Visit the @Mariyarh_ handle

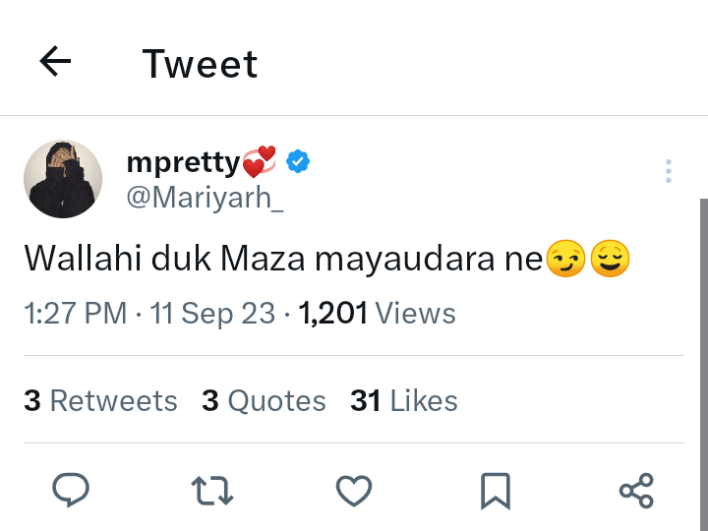pyautogui.click(x=205, y=196)
